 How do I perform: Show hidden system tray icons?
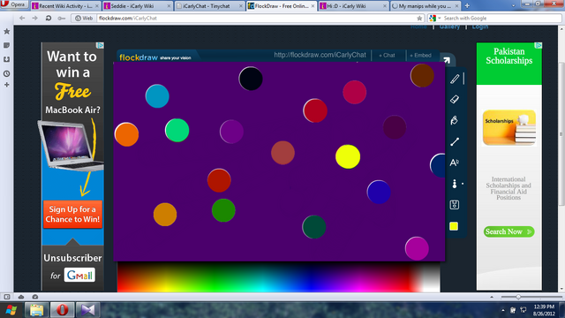(503, 310)
